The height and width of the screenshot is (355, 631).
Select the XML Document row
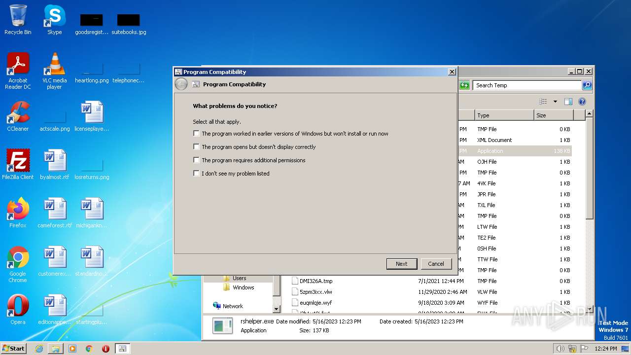tap(515, 140)
